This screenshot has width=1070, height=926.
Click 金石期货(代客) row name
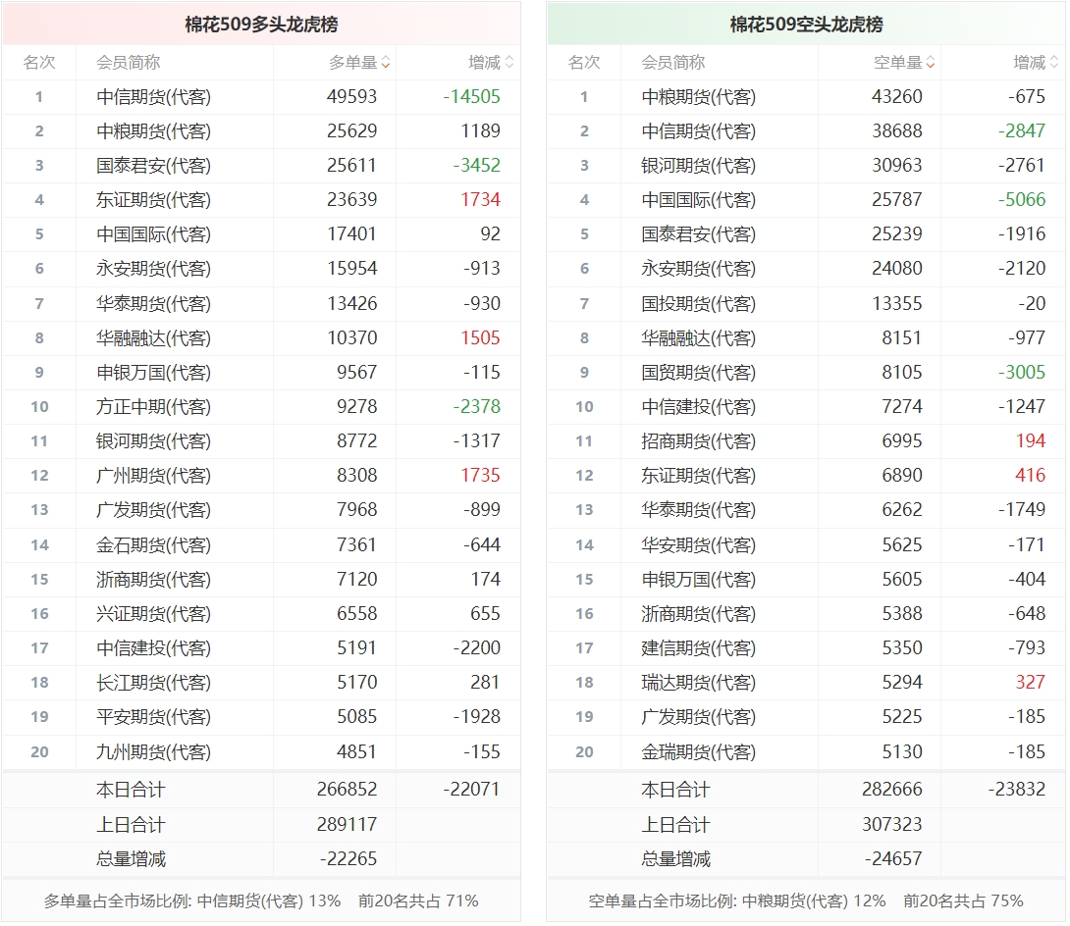(x=153, y=544)
